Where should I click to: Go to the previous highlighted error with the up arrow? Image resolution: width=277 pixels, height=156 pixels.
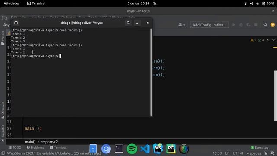pos(268,40)
